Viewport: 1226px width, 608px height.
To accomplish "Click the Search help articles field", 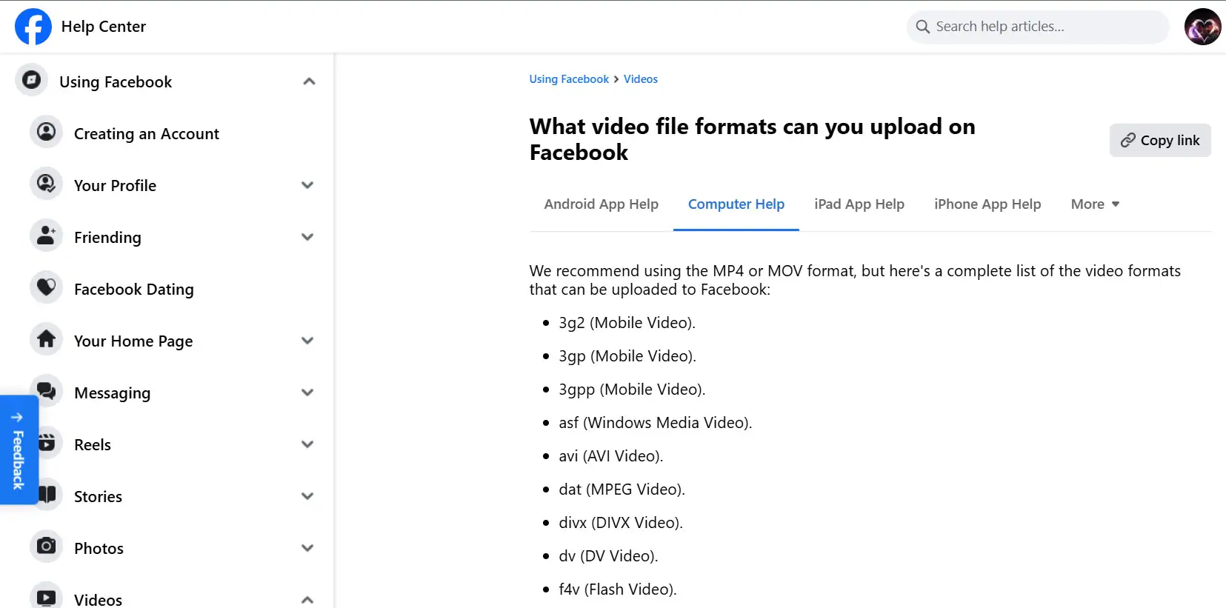I will pyautogui.click(x=1038, y=27).
